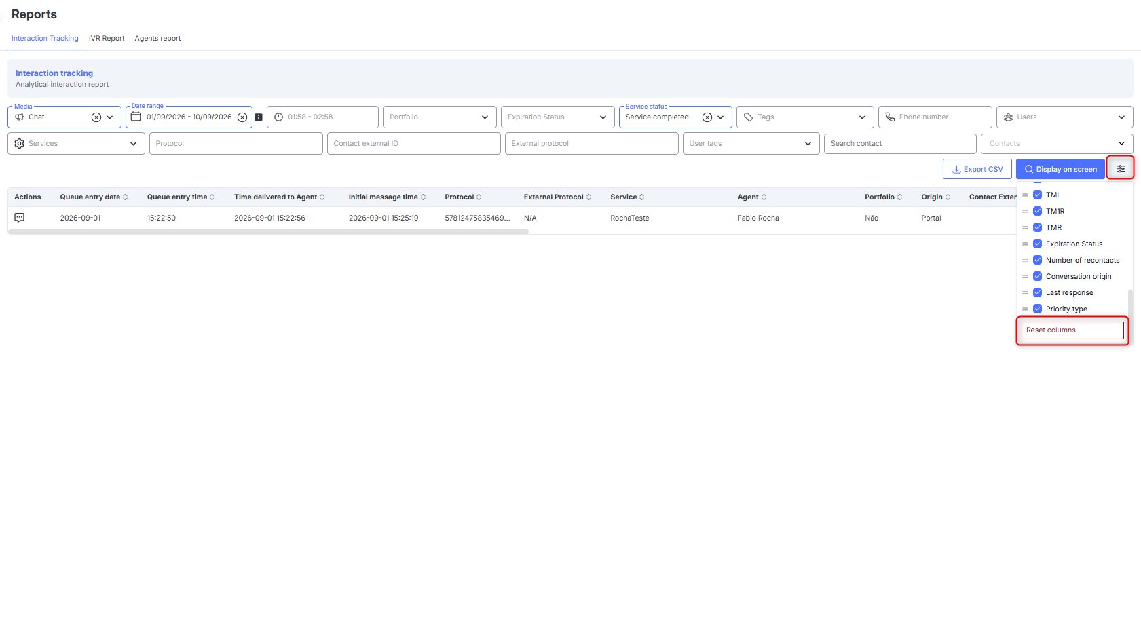Click the info icon beside date range
The width and height of the screenshot is (1141, 631).
[259, 117]
